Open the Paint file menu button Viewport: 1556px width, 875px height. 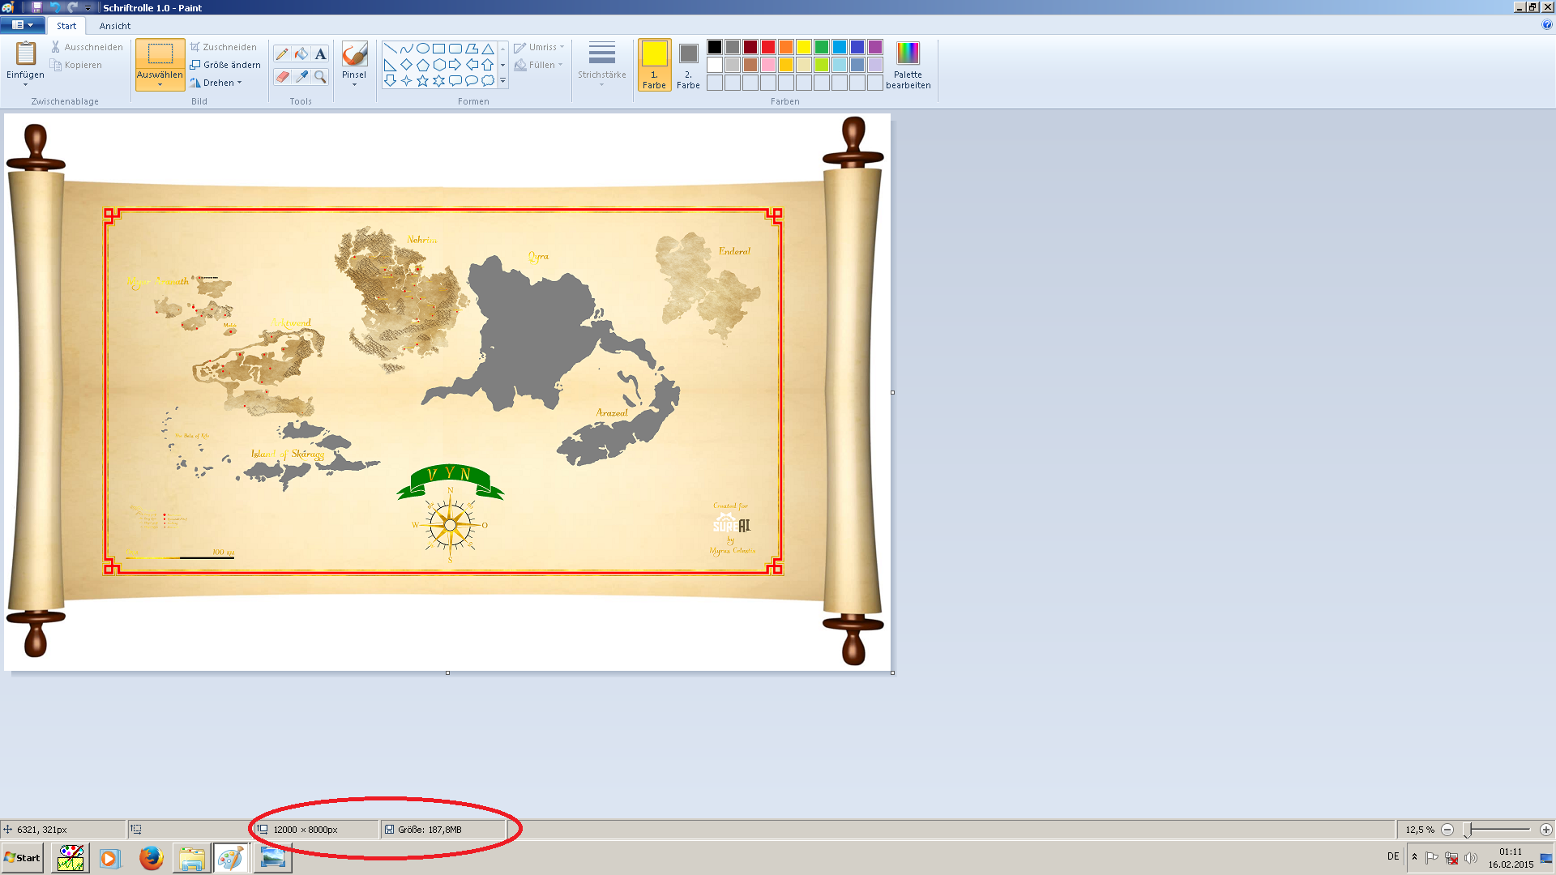pos(22,25)
